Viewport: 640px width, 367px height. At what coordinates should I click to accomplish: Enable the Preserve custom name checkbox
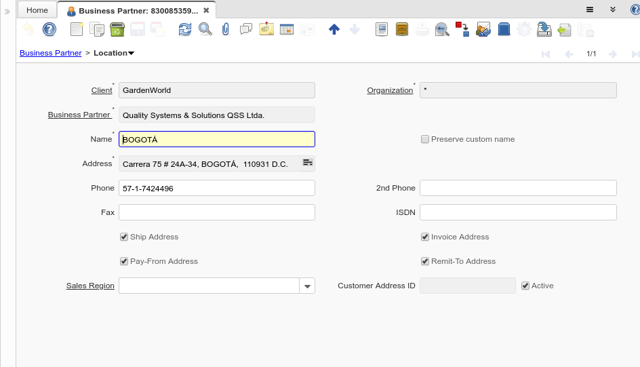(425, 139)
